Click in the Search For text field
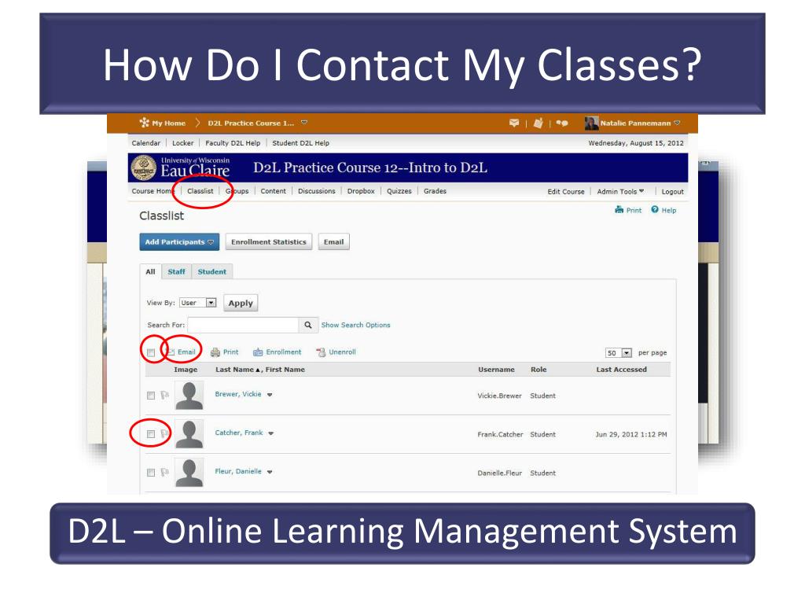 244,325
